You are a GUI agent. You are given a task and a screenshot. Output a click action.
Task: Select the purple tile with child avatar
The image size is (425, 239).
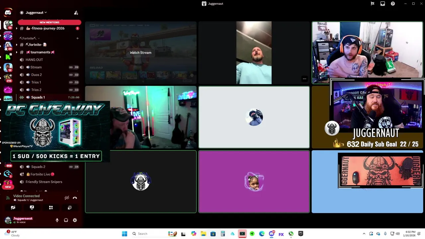(x=254, y=182)
